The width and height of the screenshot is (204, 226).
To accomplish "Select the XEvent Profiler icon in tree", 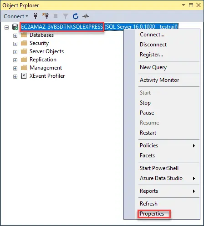I will click(24, 76).
